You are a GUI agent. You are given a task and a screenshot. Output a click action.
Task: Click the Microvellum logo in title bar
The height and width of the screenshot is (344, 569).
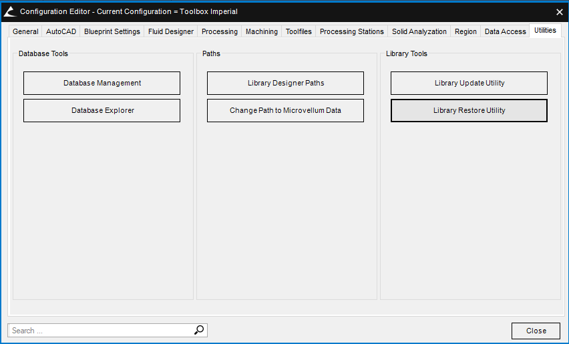(x=9, y=11)
